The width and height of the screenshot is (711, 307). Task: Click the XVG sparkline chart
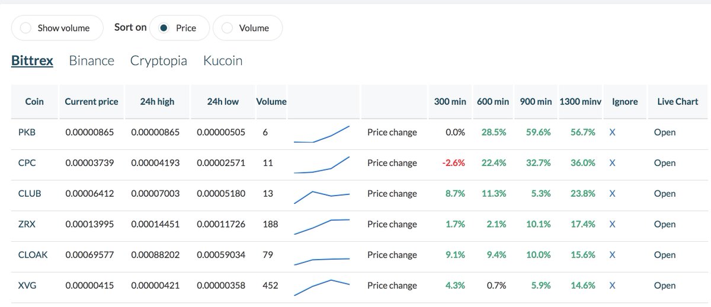(322, 287)
